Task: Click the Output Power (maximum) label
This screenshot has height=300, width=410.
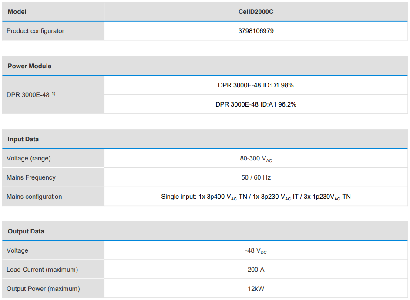Action: pyautogui.click(x=43, y=289)
